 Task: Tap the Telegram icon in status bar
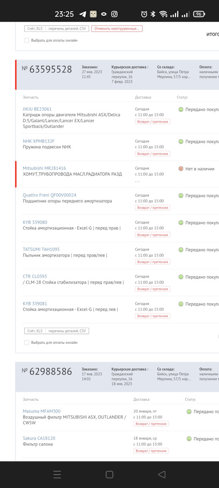coord(82,14)
